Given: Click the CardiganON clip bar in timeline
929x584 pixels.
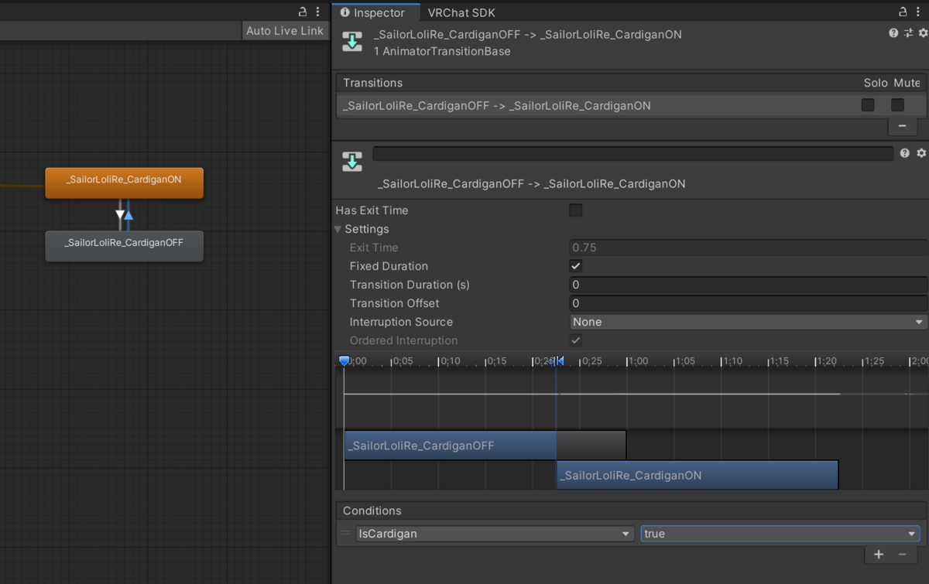Looking at the screenshot, I should (697, 475).
